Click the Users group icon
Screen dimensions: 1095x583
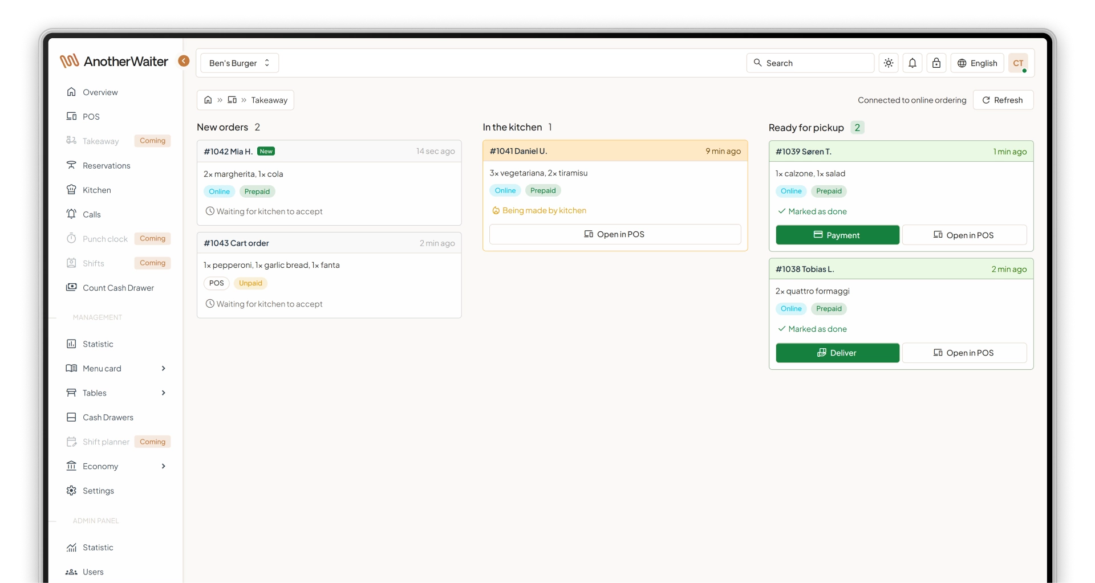[71, 572]
